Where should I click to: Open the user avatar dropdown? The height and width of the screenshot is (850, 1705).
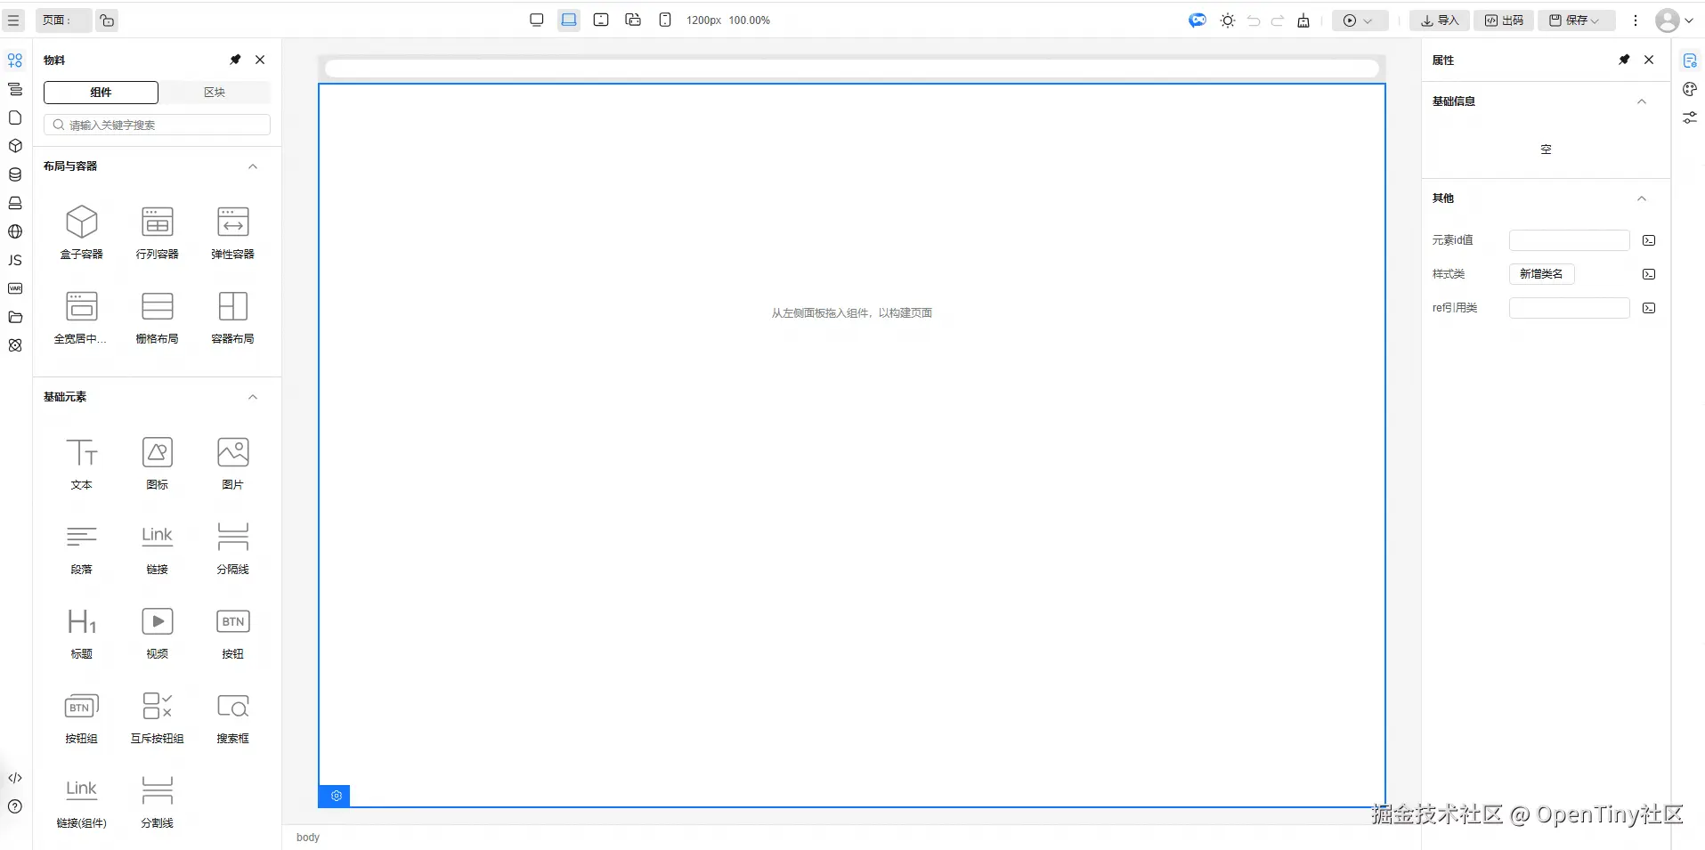(x=1674, y=20)
